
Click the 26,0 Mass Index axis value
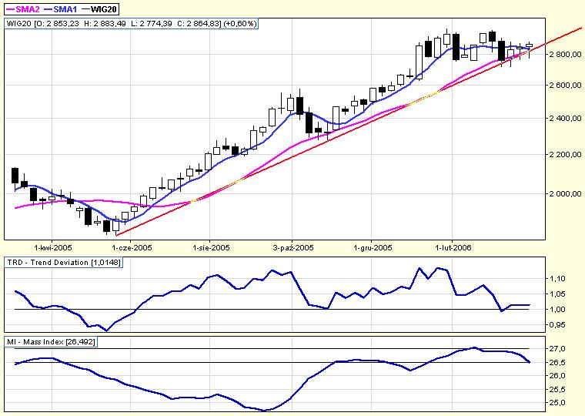(557, 376)
